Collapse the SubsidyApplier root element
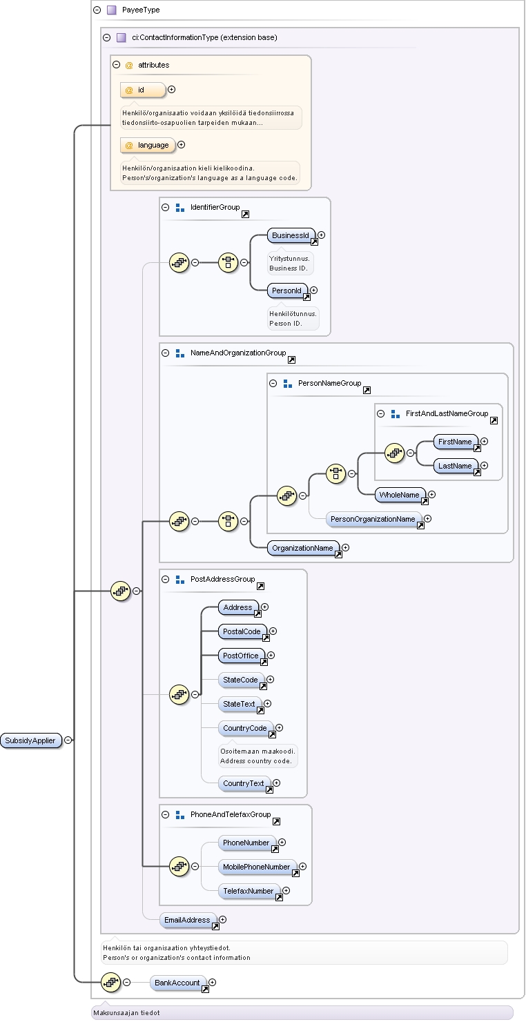This screenshot has height=1022, width=526. [68, 740]
